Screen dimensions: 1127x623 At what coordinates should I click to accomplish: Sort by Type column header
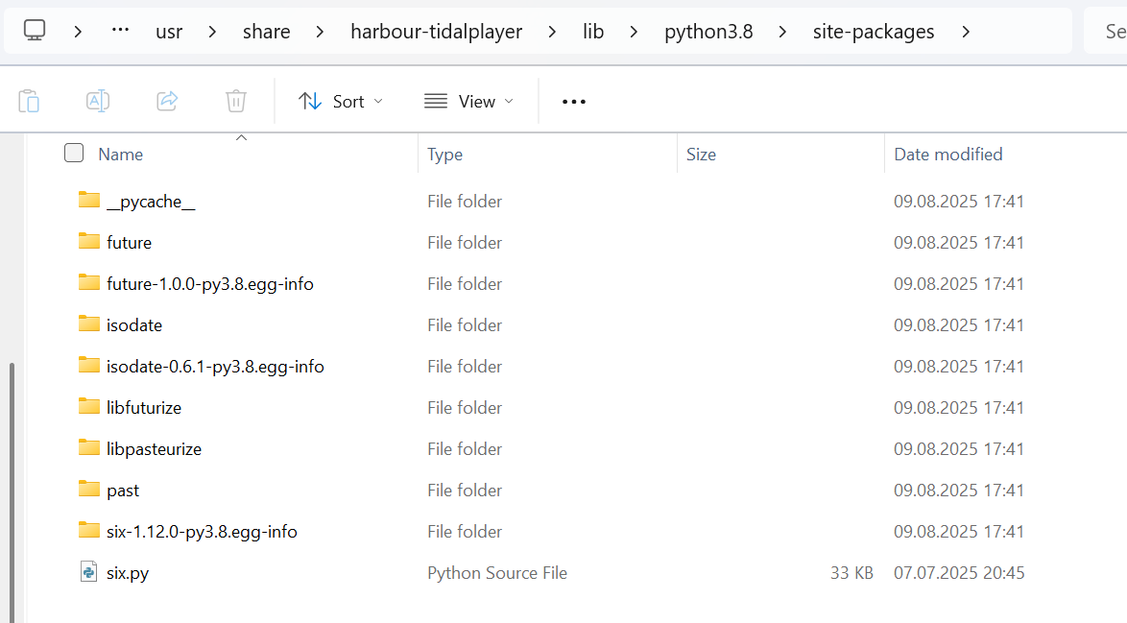point(445,155)
